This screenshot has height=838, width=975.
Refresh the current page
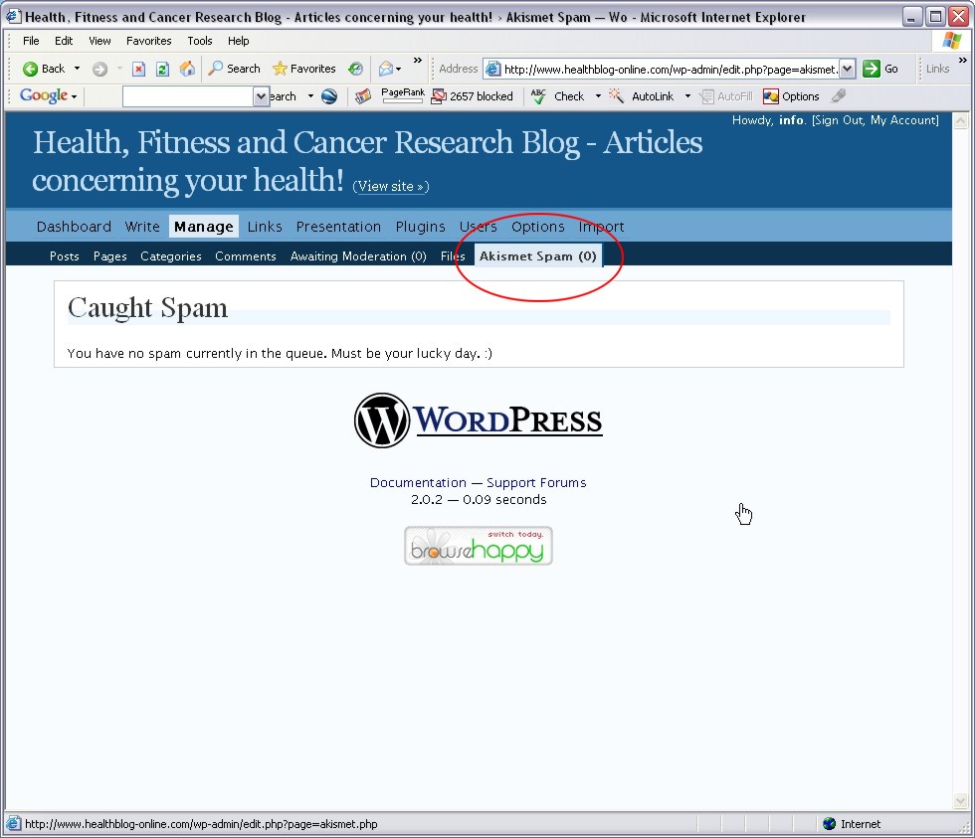[x=162, y=69]
